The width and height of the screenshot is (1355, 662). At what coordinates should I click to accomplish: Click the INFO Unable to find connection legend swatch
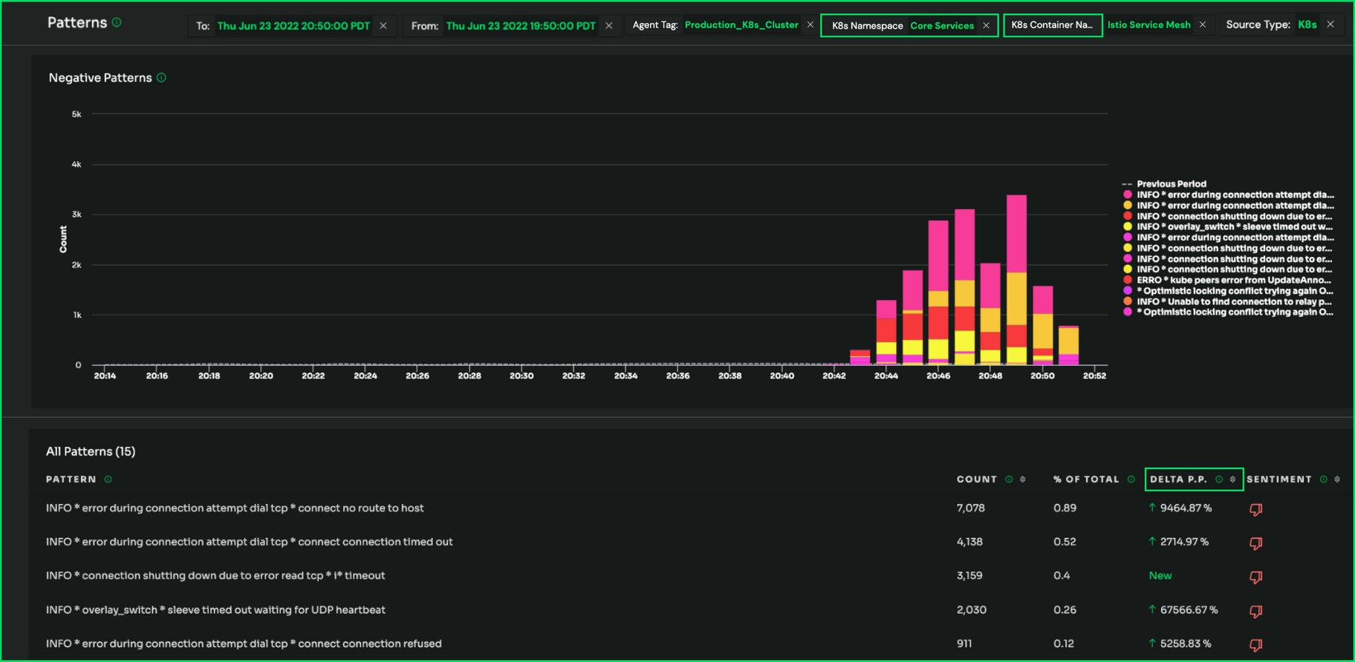pos(1128,302)
